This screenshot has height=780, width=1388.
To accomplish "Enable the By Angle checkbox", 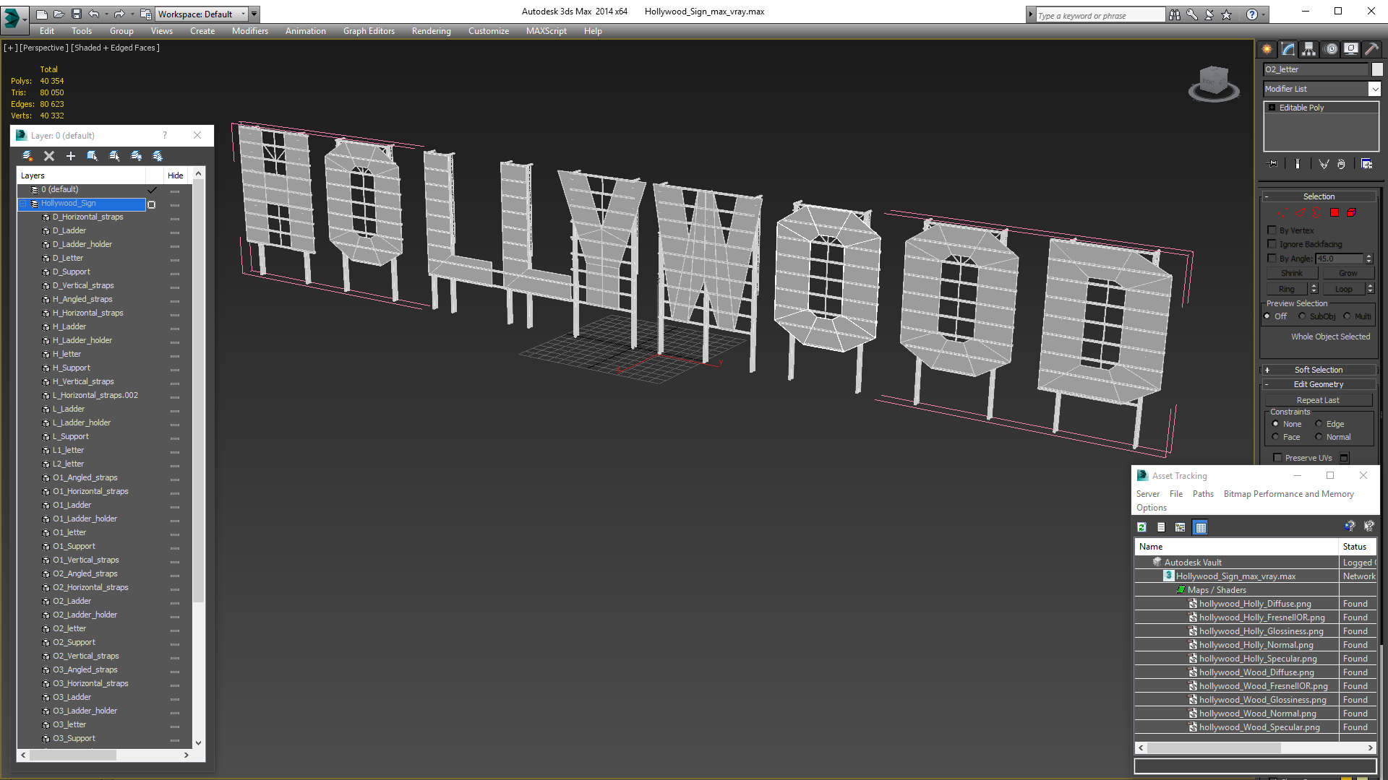I will (x=1272, y=258).
